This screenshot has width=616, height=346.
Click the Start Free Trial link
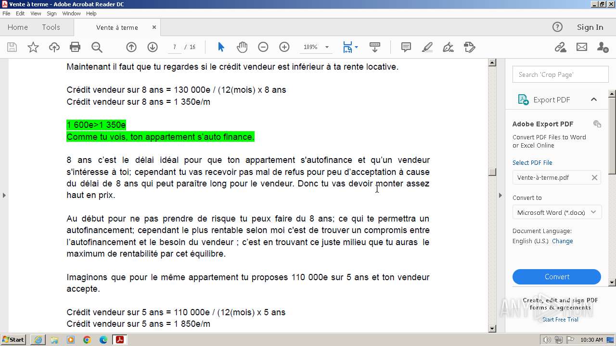[560, 320]
